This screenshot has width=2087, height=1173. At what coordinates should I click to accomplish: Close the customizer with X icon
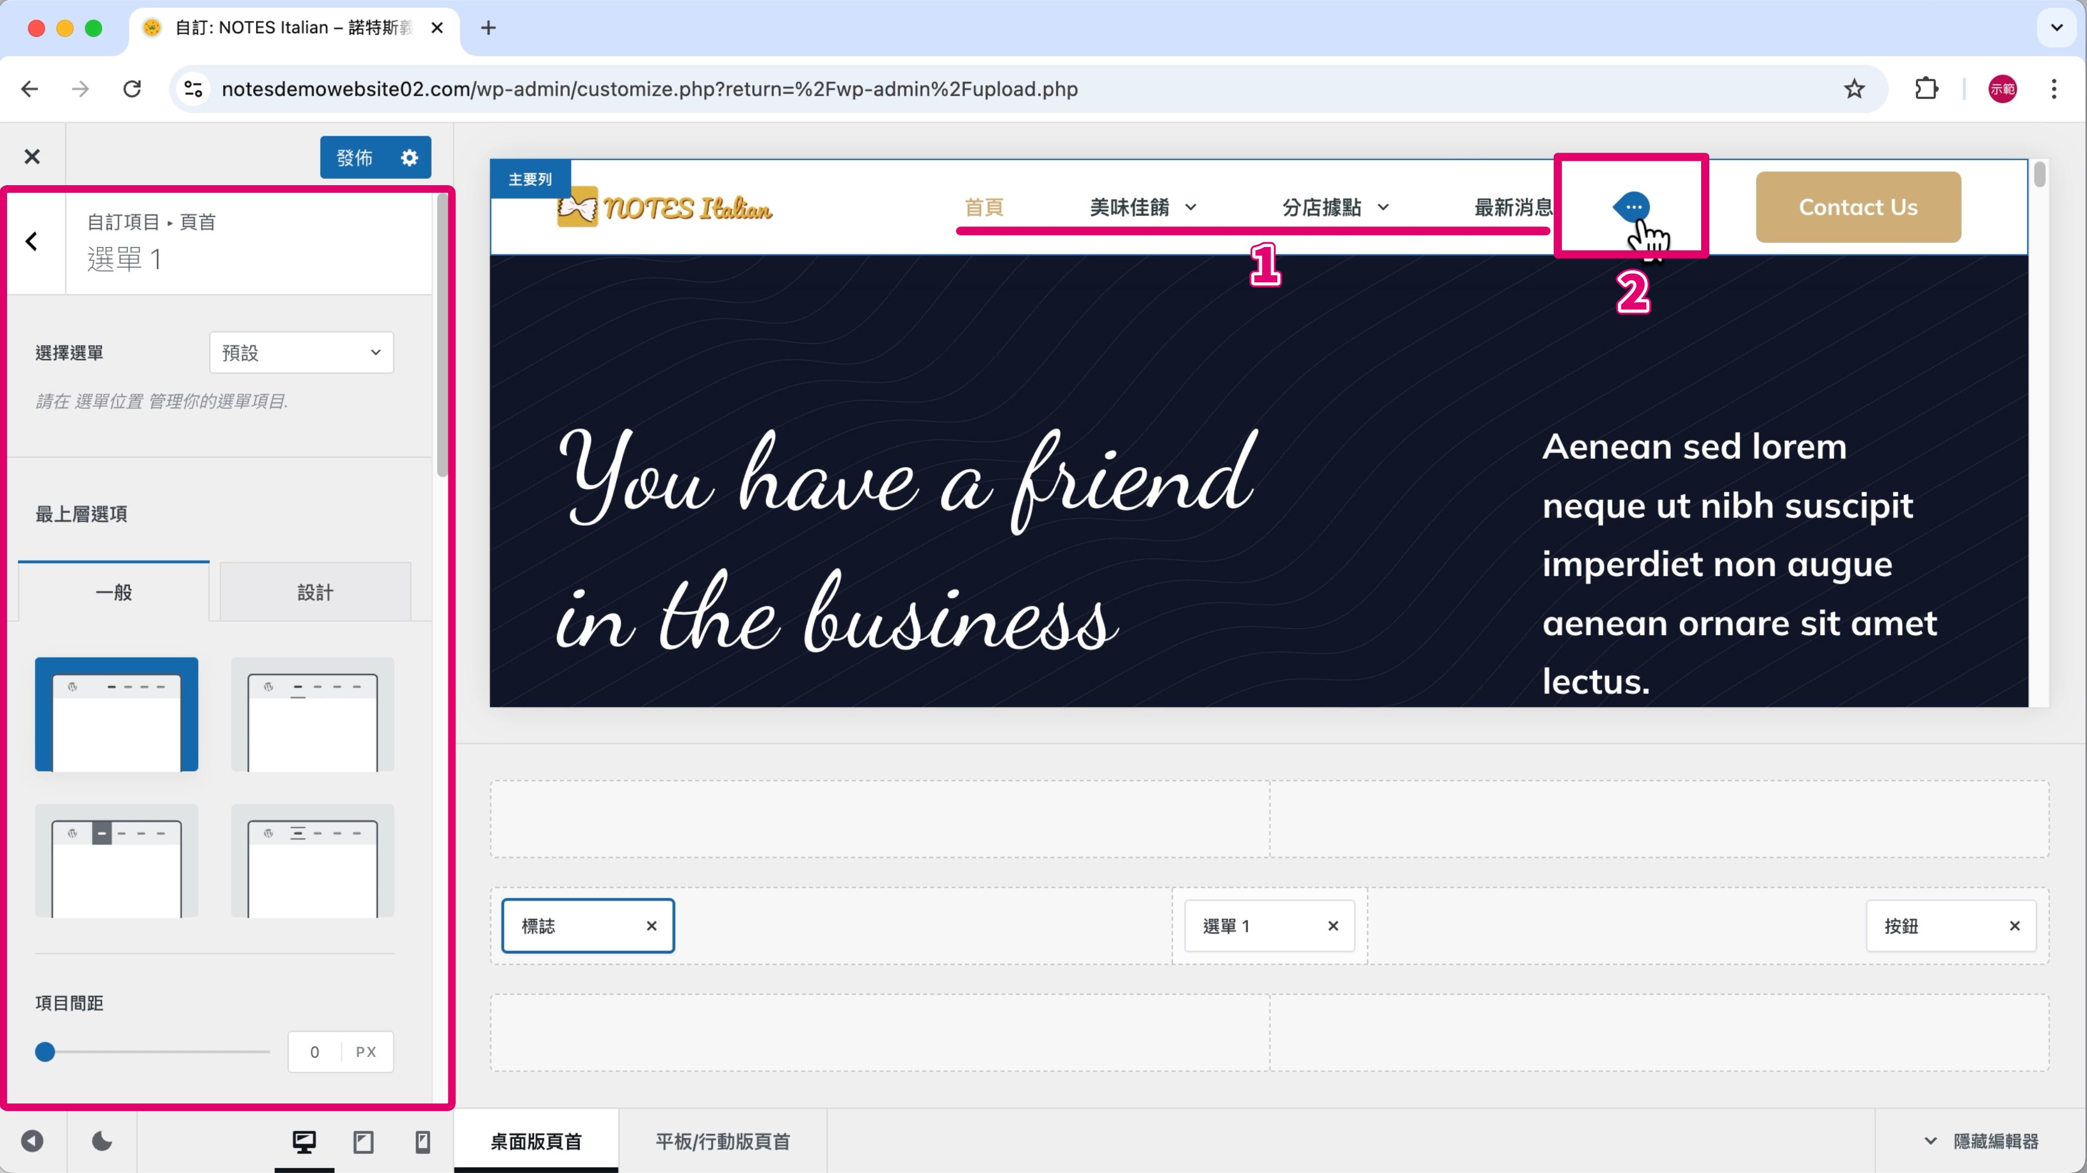[32, 156]
